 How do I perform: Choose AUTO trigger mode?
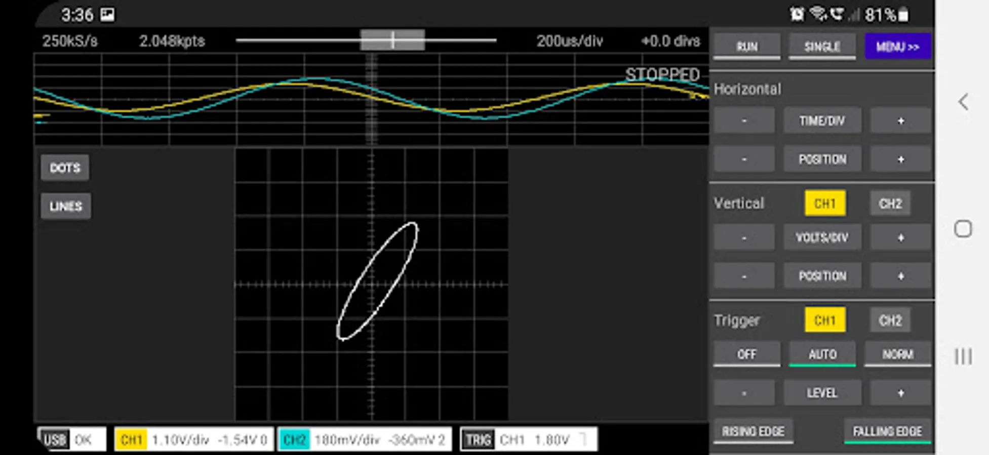click(822, 354)
